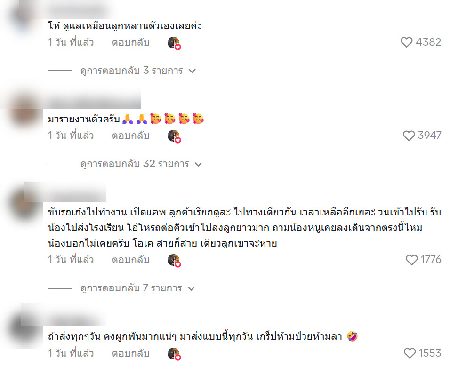Like the comment with 4382 likes
Viewport: 450px width, 375px height.
[406, 42]
